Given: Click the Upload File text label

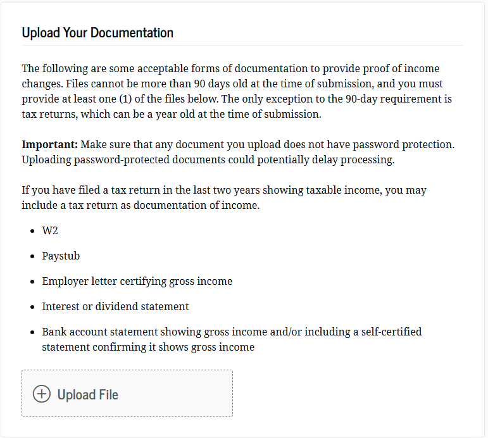Looking at the screenshot, I should click(x=88, y=394).
